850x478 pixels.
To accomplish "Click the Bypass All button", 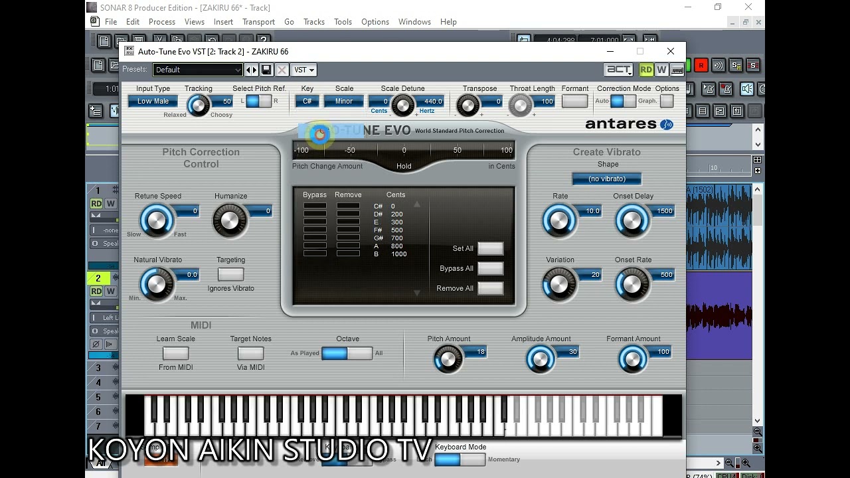I will tap(490, 268).
